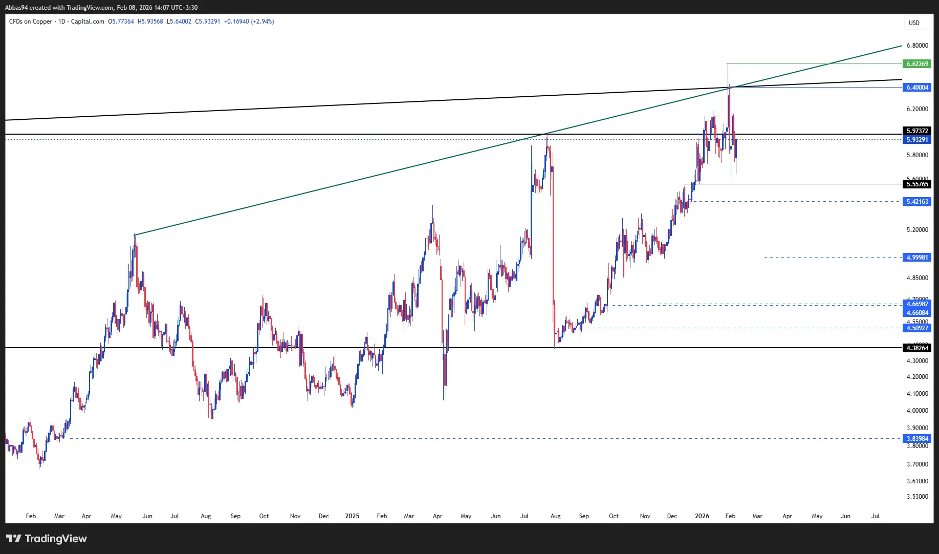939x554 pixels.
Task: Select the 5.55765 support level label
Action: (917, 184)
